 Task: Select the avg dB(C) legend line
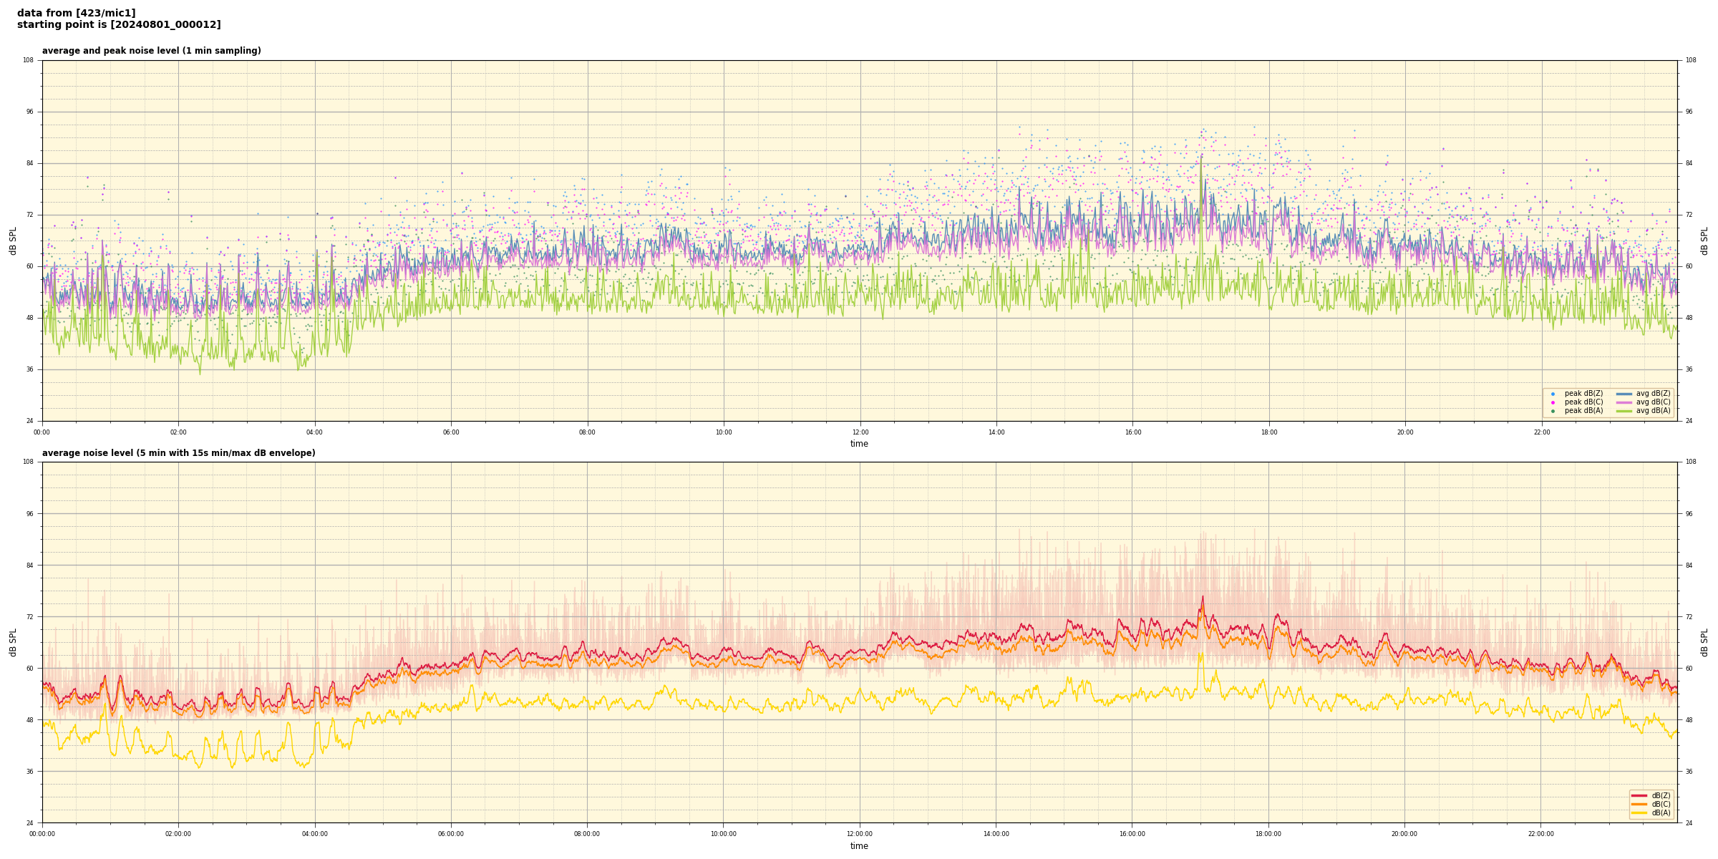click(x=1624, y=402)
